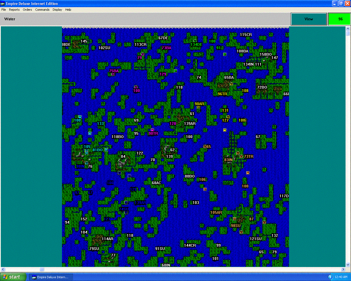This screenshot has width=351, height=281.
Task: Click orange unit left of 65 label
Action: click(205, 147)
